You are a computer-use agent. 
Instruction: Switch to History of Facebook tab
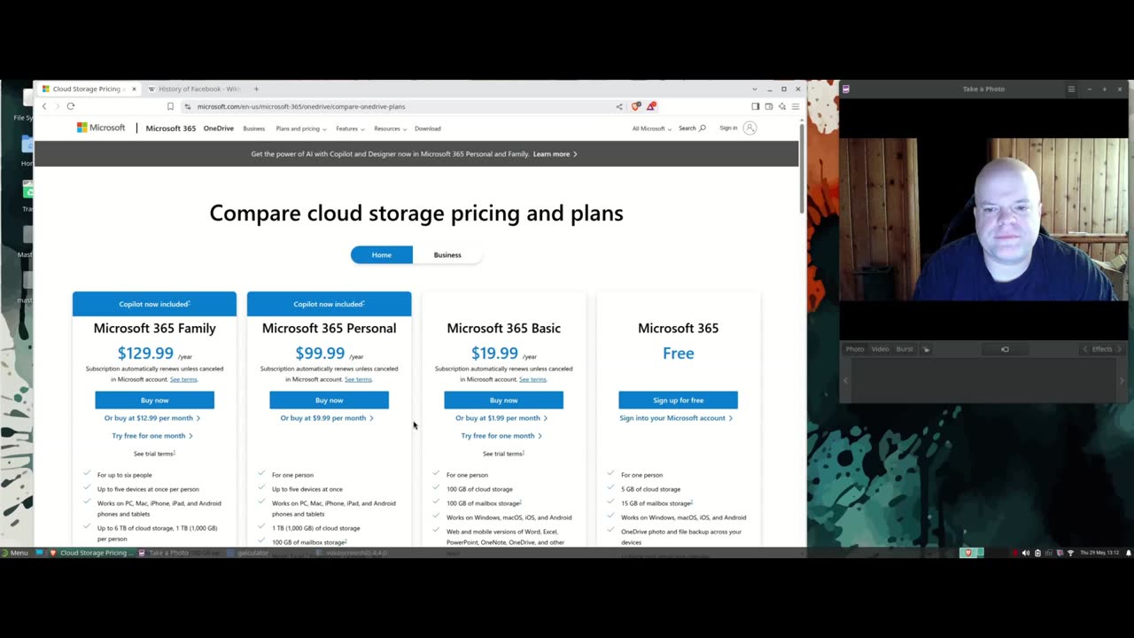coord(195,89)
